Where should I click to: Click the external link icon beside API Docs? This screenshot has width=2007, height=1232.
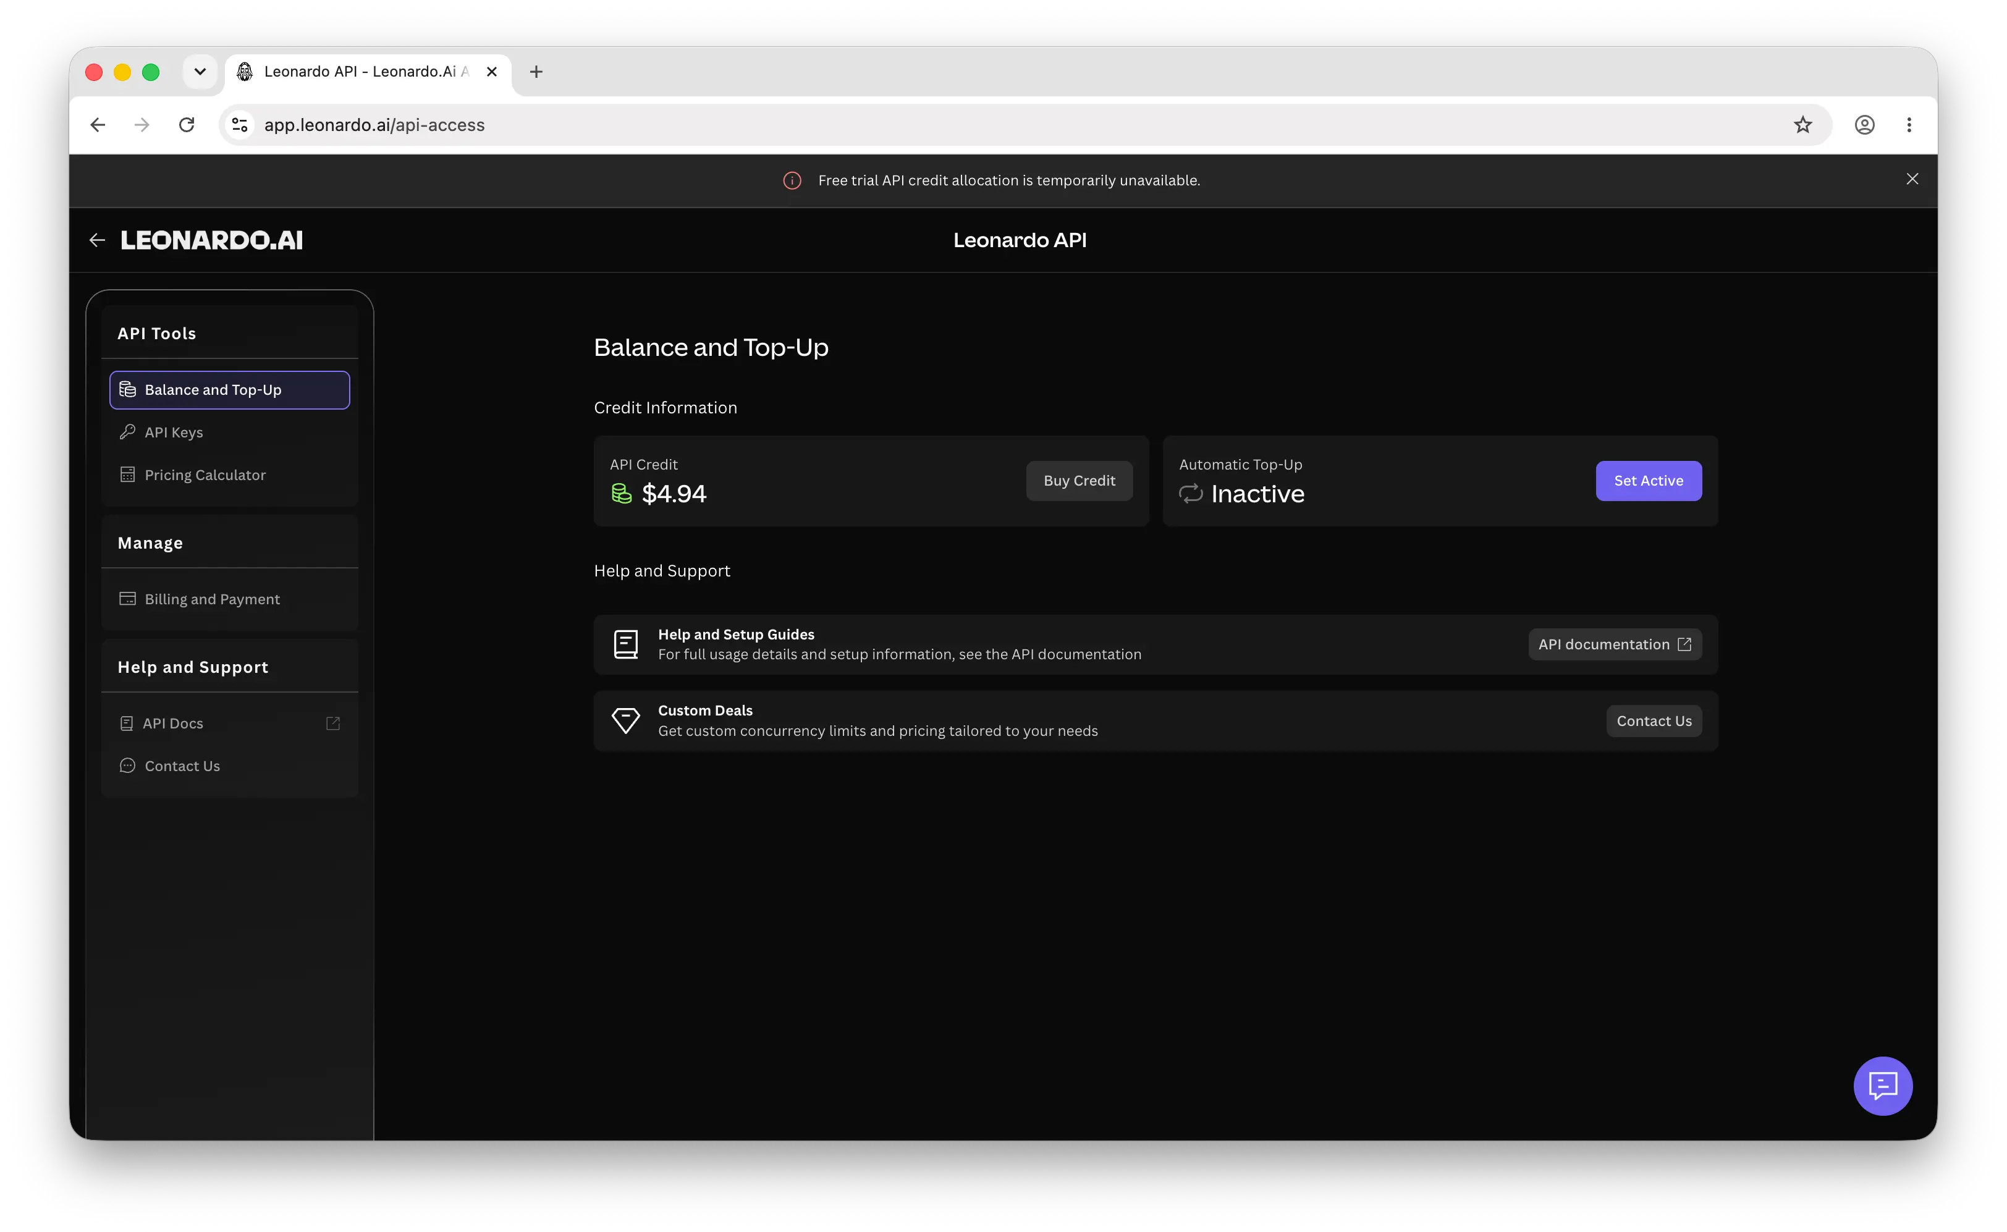coord(332,723)
